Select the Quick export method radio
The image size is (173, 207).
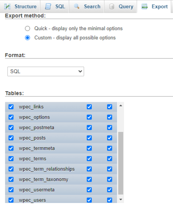click(x=27, y=28)
